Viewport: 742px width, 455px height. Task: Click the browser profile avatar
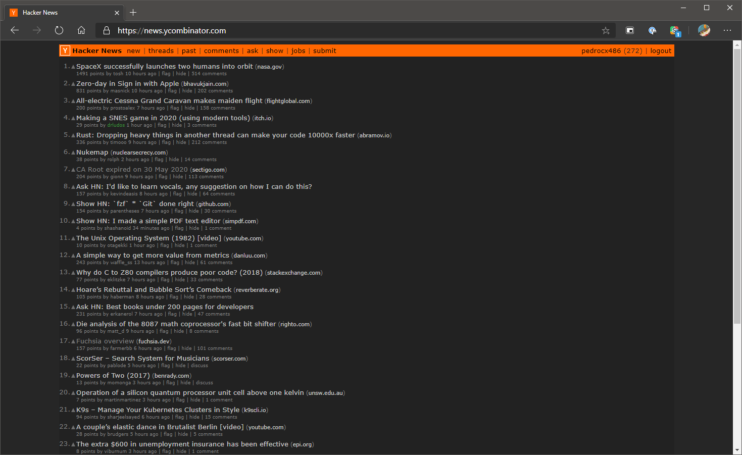[704, 30]
